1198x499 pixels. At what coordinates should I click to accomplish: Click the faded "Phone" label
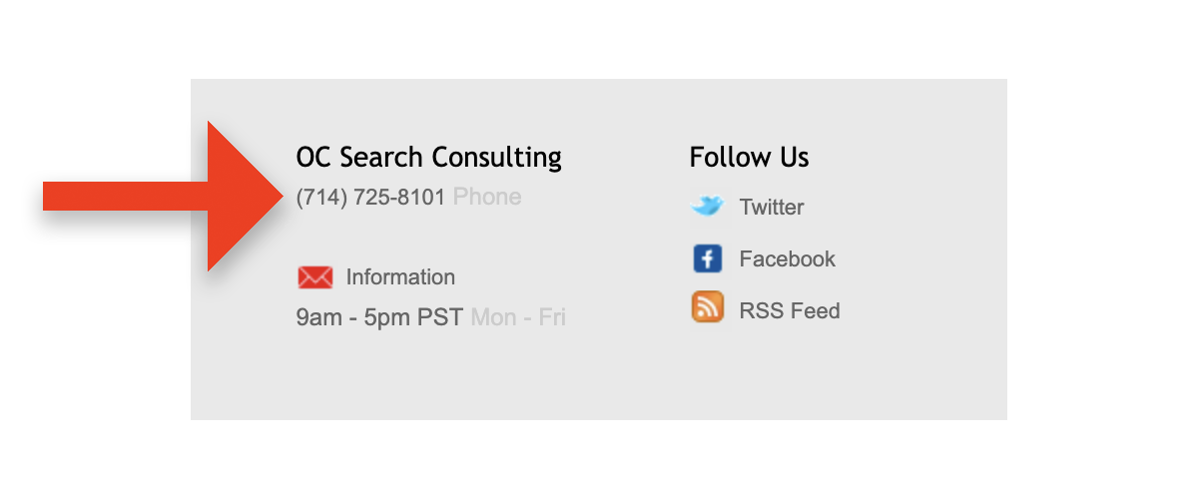pyautogui.click(x=487, y=198)
